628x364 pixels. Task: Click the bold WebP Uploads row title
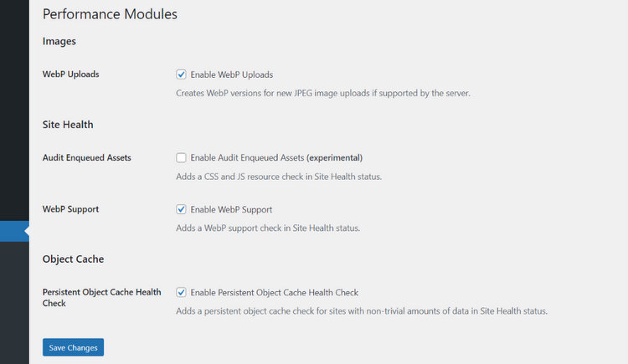click(x=71, y=74)
